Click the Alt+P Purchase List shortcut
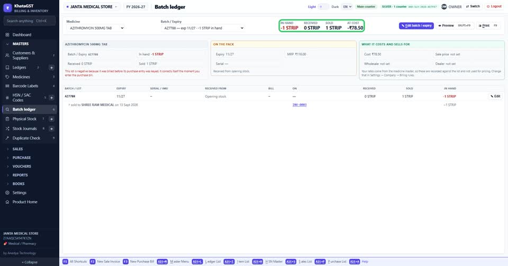The image size is (508, 266). pos(330,261)
